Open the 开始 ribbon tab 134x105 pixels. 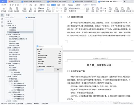point(31,5)
